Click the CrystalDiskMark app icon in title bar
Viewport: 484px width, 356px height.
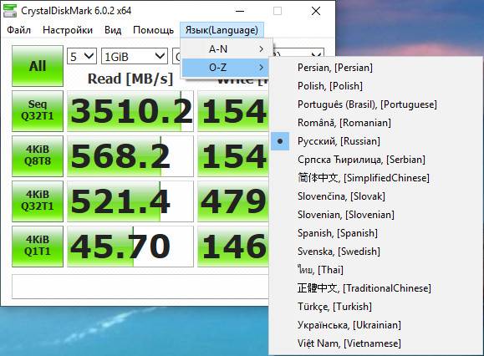click(x=9, y=11)
